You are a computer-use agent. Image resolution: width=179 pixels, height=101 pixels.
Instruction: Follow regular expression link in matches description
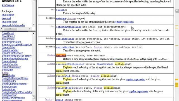point(124,22)
